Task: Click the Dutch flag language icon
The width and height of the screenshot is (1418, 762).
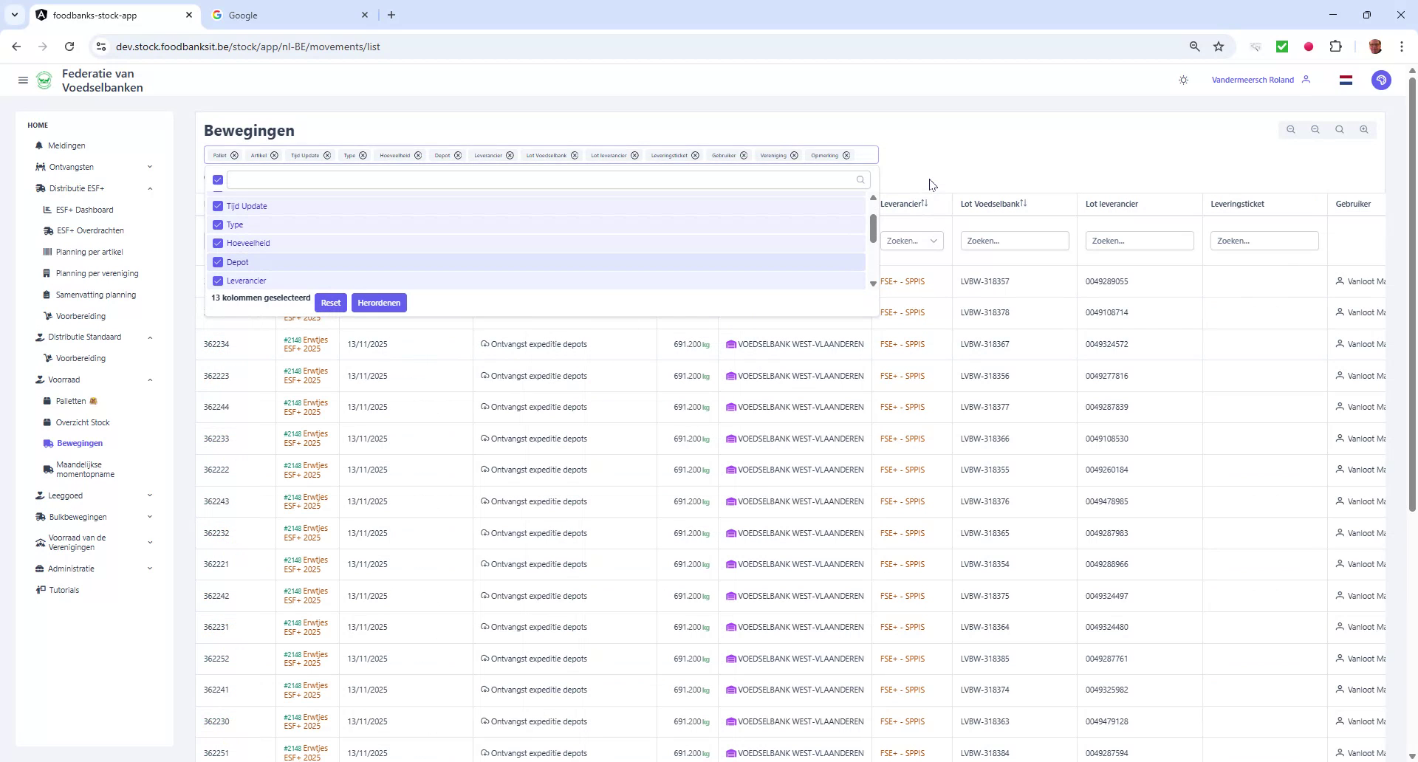Action: [x=1346, y=80]
